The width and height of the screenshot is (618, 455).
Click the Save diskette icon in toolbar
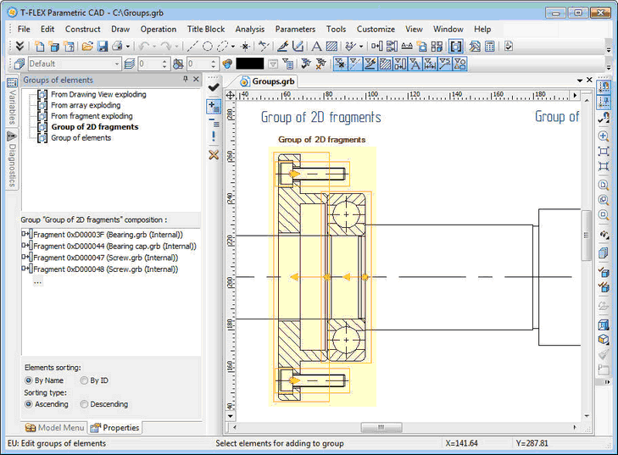103,46
